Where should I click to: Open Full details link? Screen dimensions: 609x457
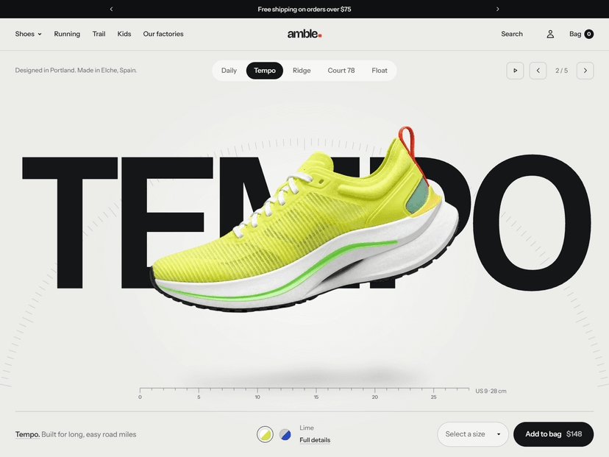(315, 440)
